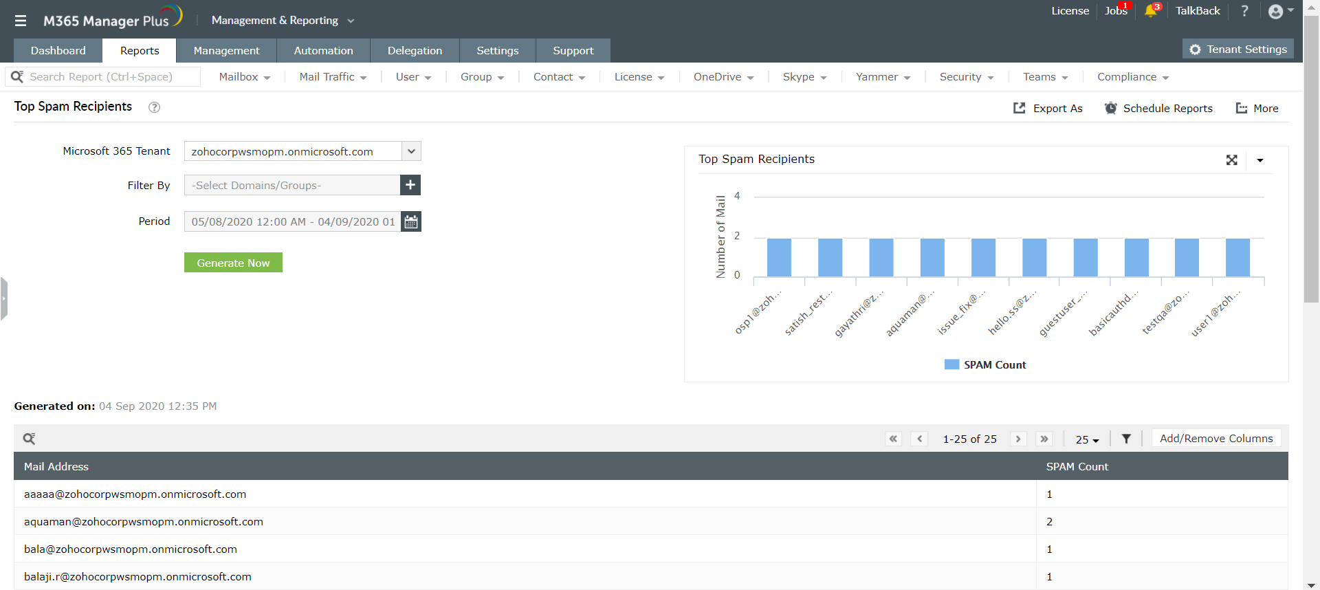
Task: Click the notifications bell icon
Action: click(x=1151, y=11)
